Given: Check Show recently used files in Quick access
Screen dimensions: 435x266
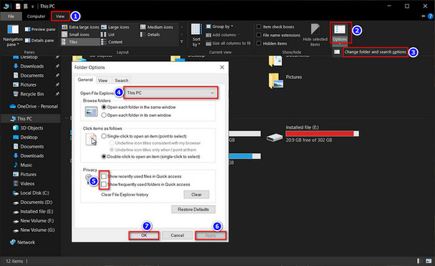Looking at the screenshot, I should coord(104,176).
